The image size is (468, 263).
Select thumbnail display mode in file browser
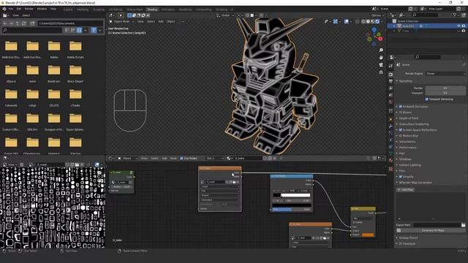point(79,30)
